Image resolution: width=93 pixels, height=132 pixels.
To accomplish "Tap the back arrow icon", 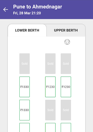I will (6, 10).
